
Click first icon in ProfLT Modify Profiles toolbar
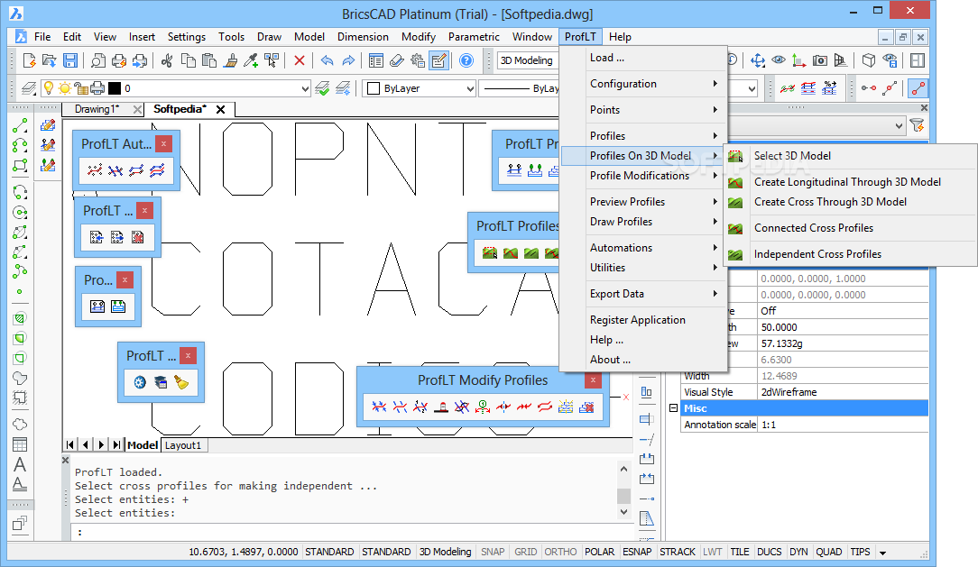point(379,407)
